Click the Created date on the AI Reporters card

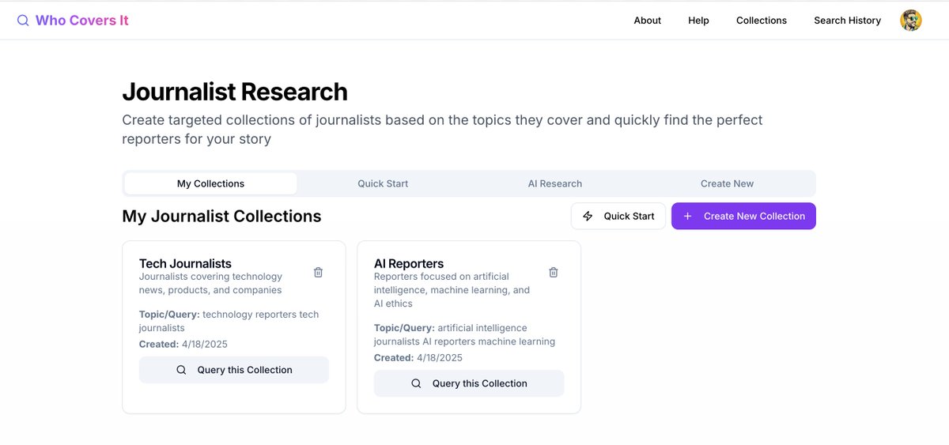[418, 357]
